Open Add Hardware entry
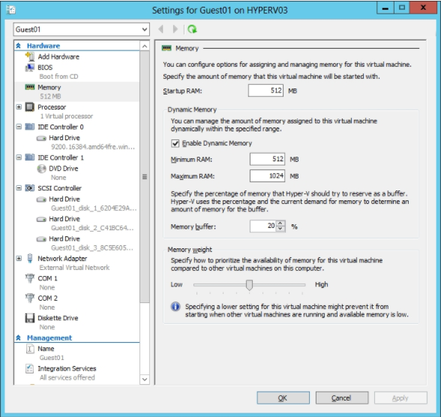Viewport: 441px width, 417px height. (76, 56)
